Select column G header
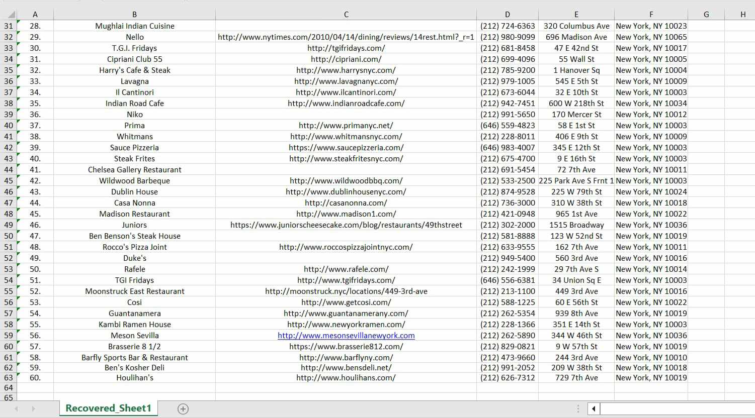 [706, 15]
